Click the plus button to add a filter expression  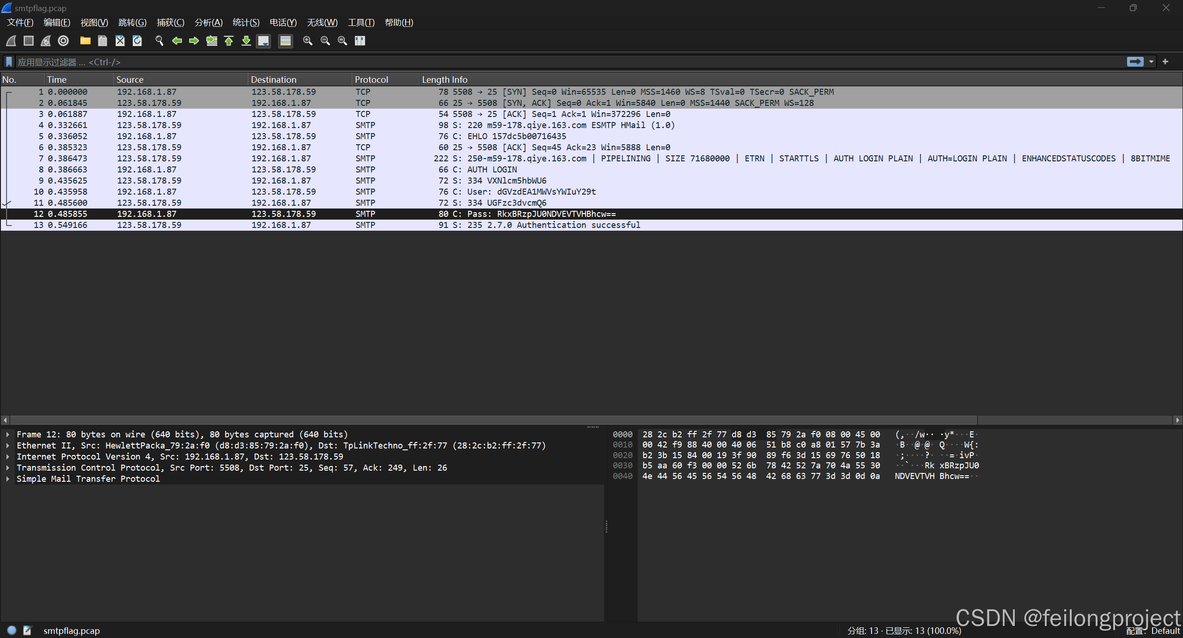click(1165, 62)
